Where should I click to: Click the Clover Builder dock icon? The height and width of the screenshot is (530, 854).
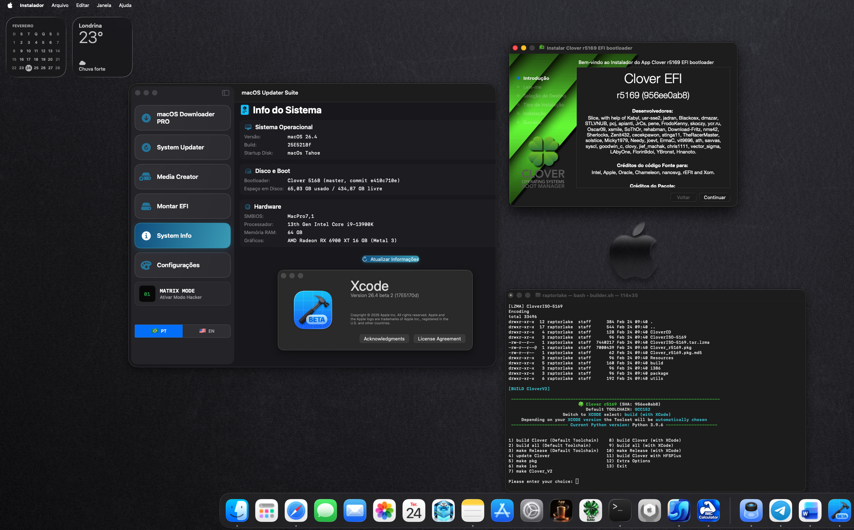[590, 510]
